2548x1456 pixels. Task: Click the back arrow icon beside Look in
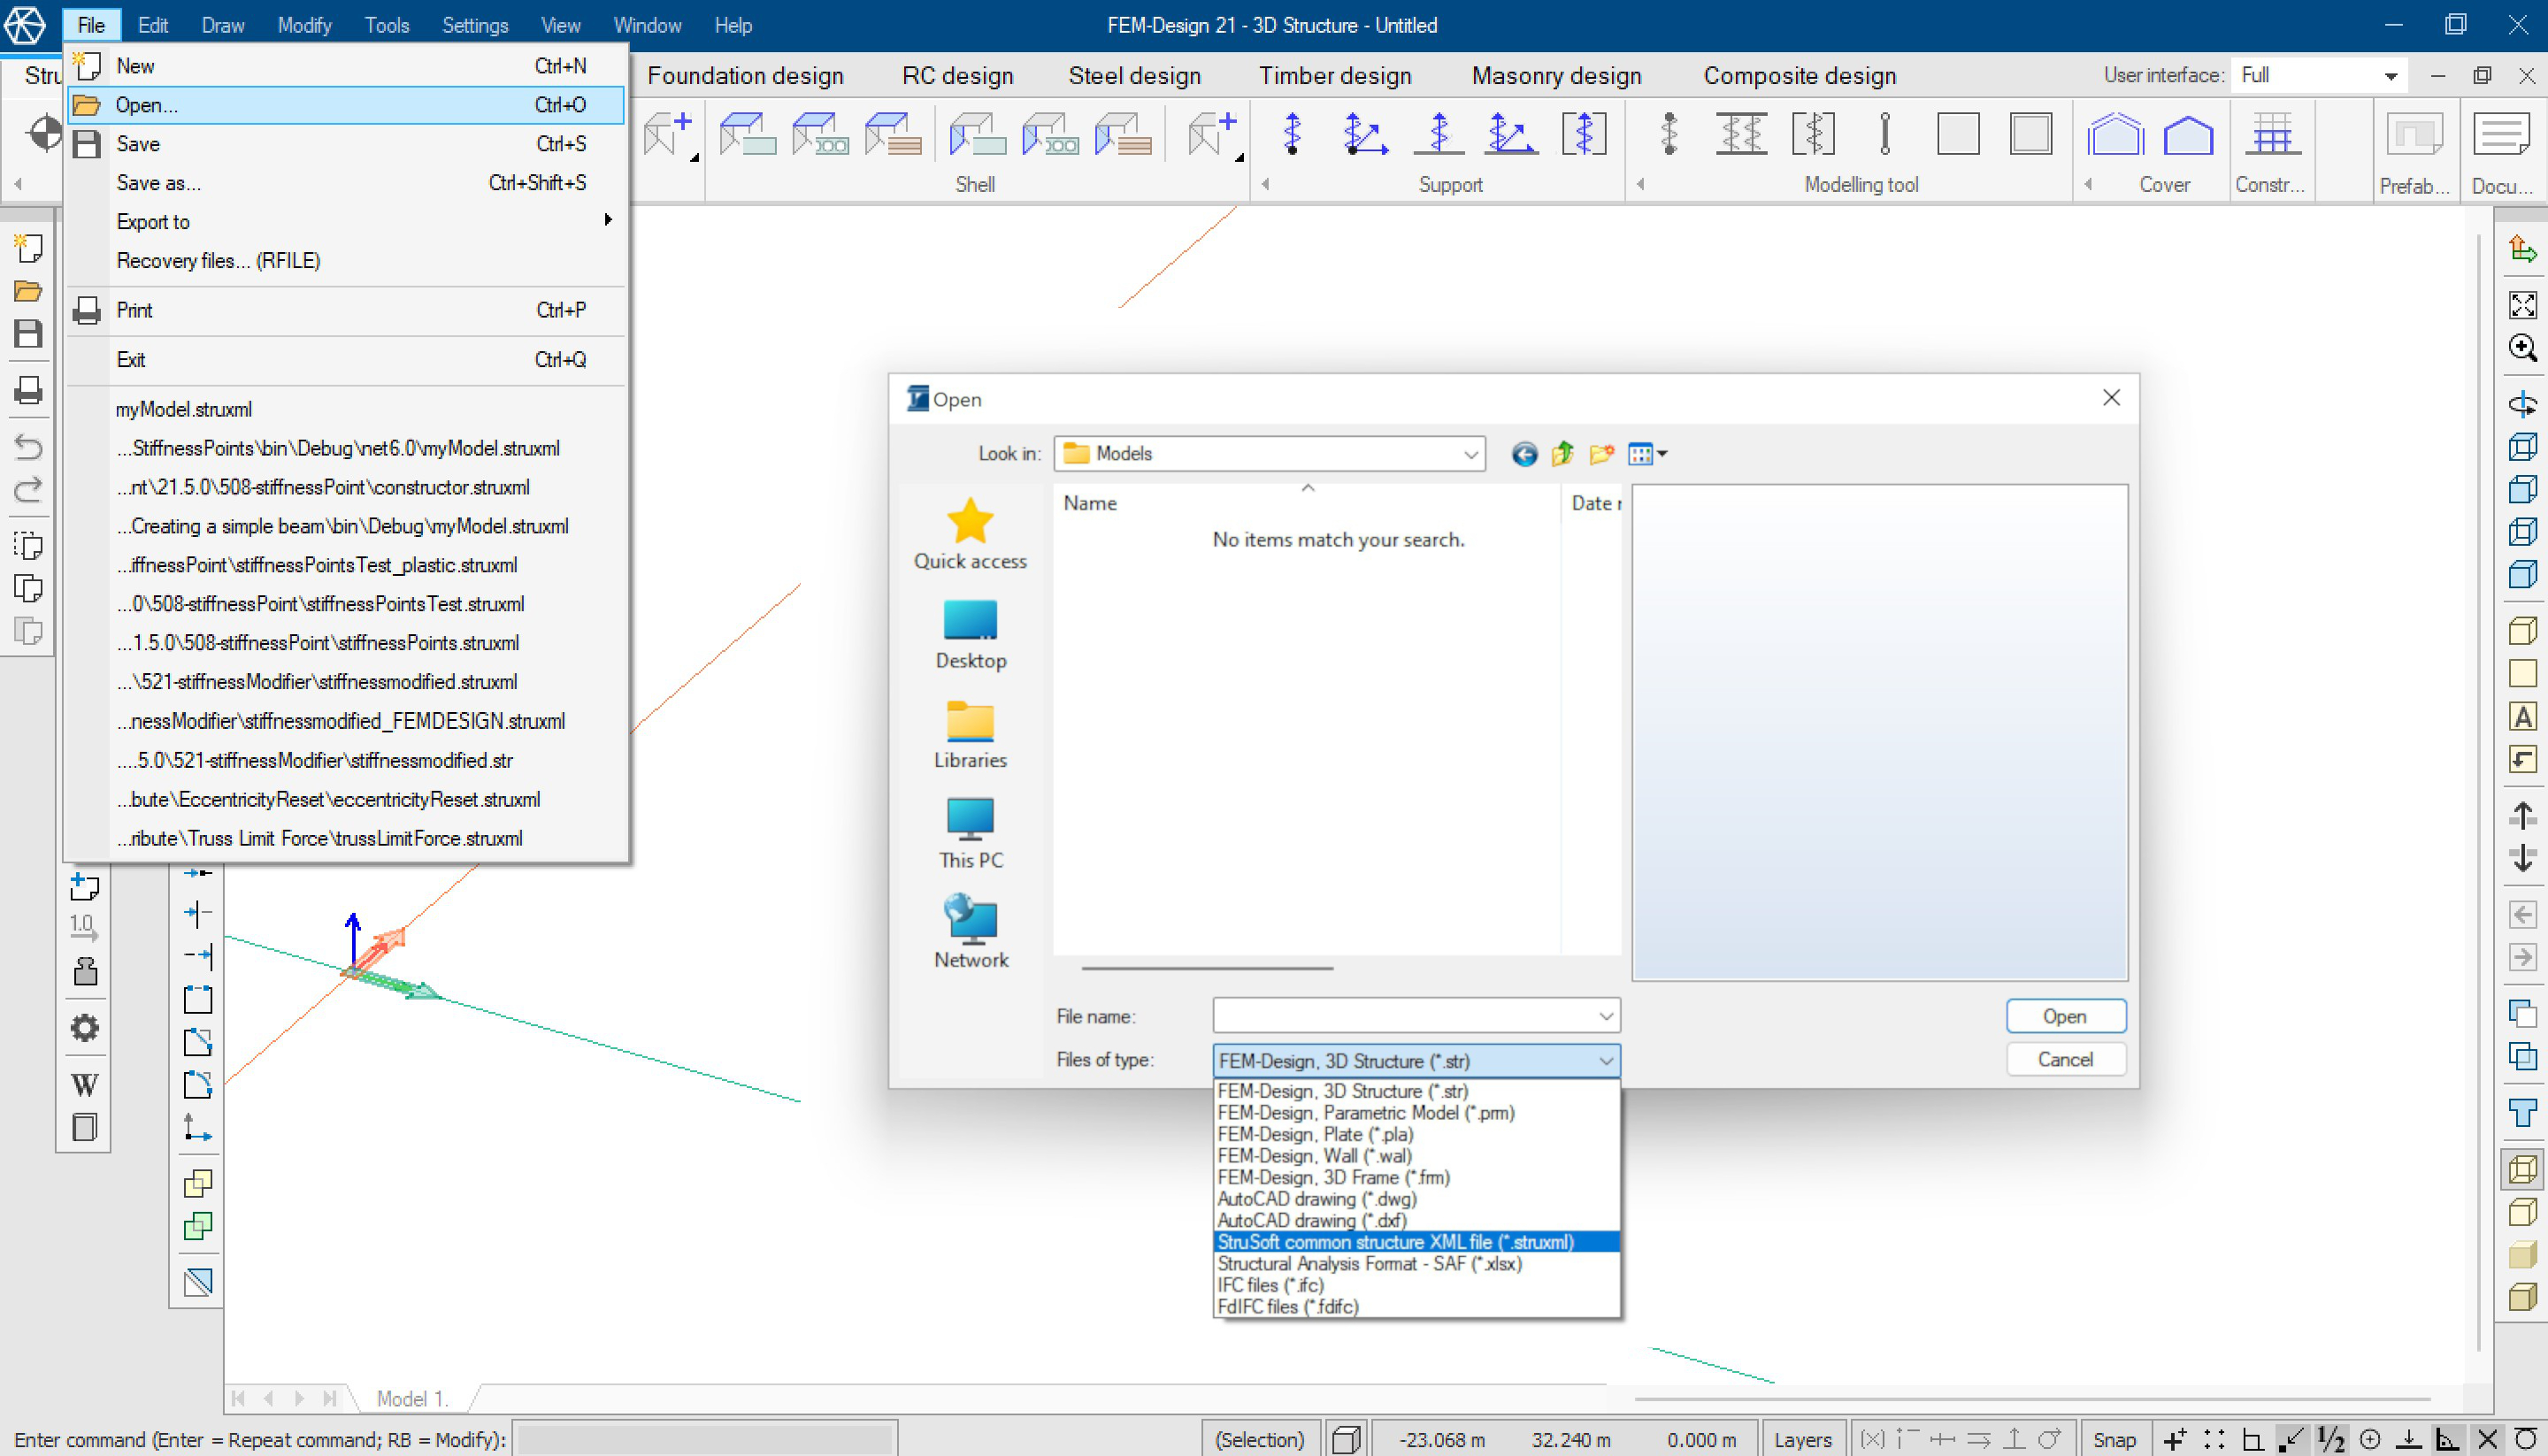point(1524,454)
